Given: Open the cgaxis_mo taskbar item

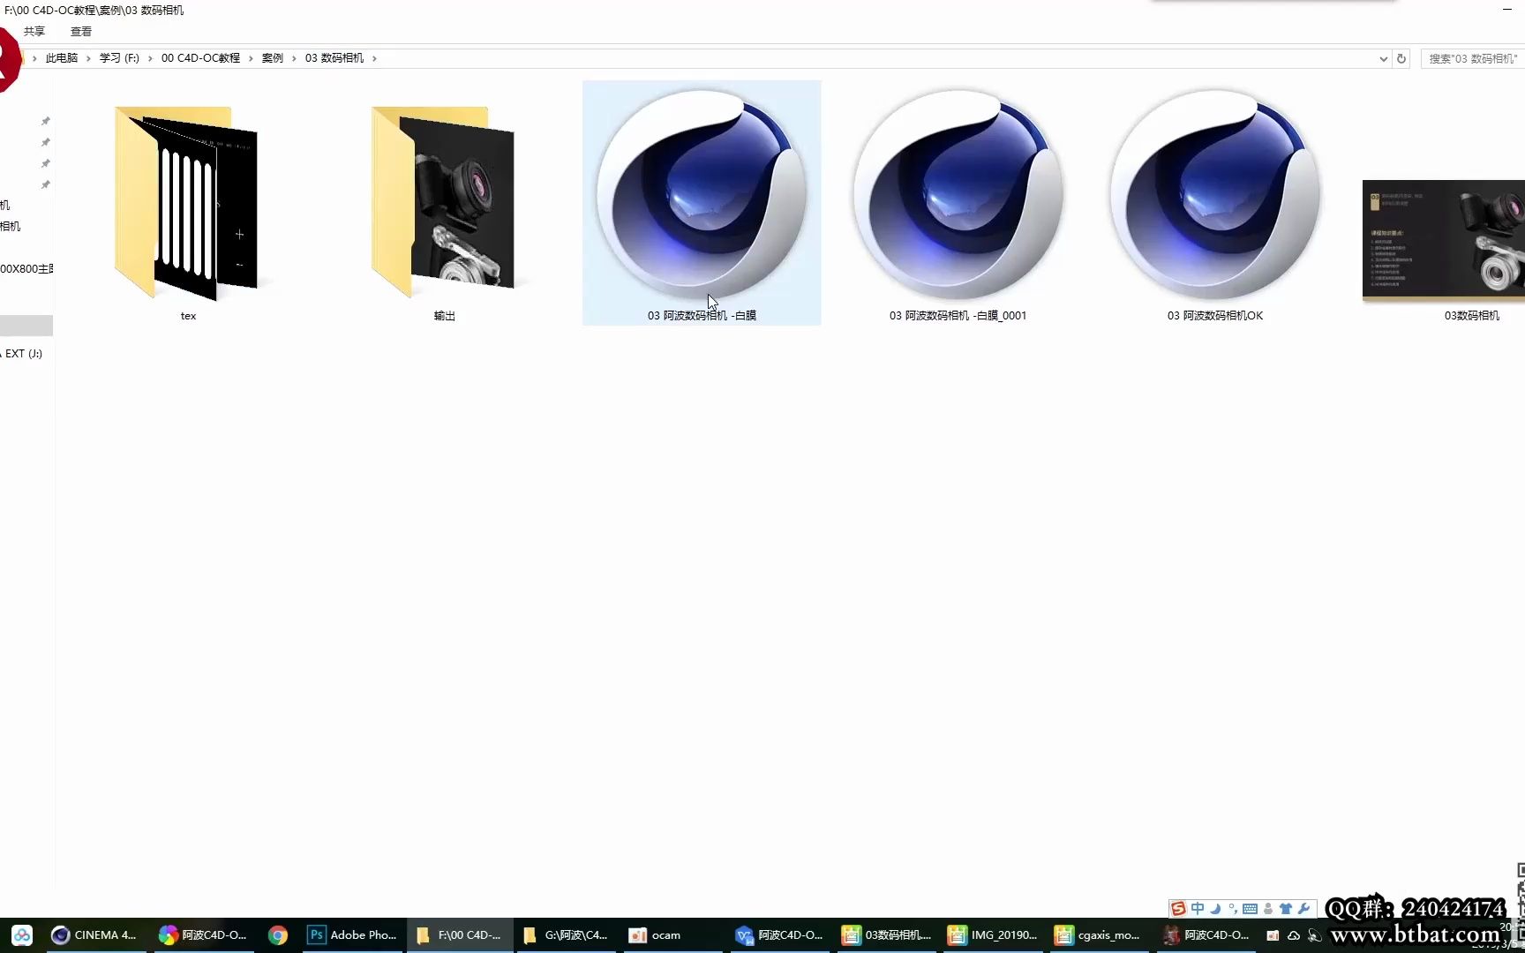Looking at the screenshot, I should click(1099, 935).
